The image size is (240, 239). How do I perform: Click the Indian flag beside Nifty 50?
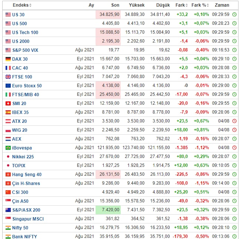point(8,228)
